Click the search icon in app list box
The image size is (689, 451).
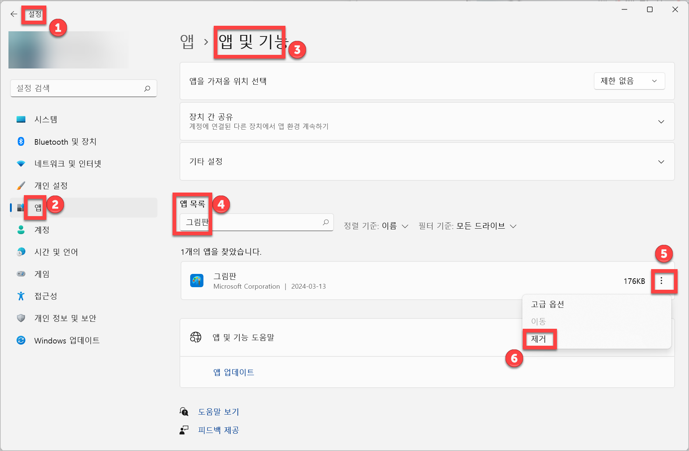click(326, 222)
